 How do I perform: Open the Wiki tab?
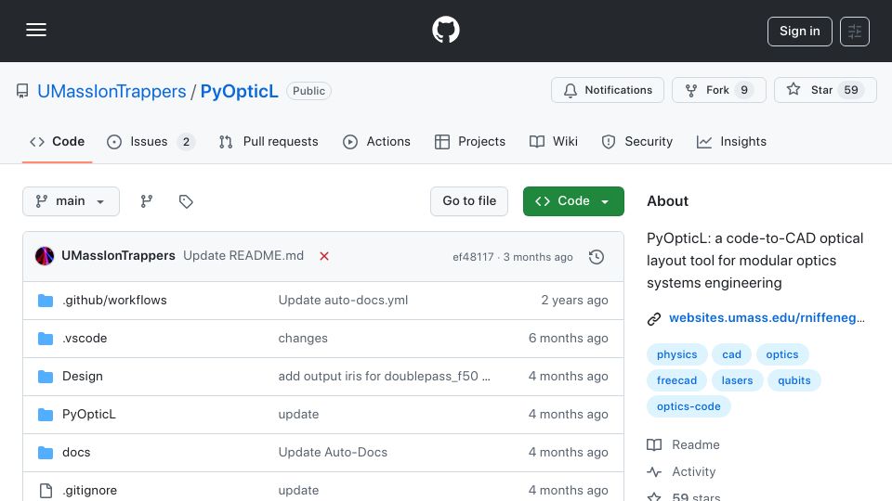(x=554, y=141)
